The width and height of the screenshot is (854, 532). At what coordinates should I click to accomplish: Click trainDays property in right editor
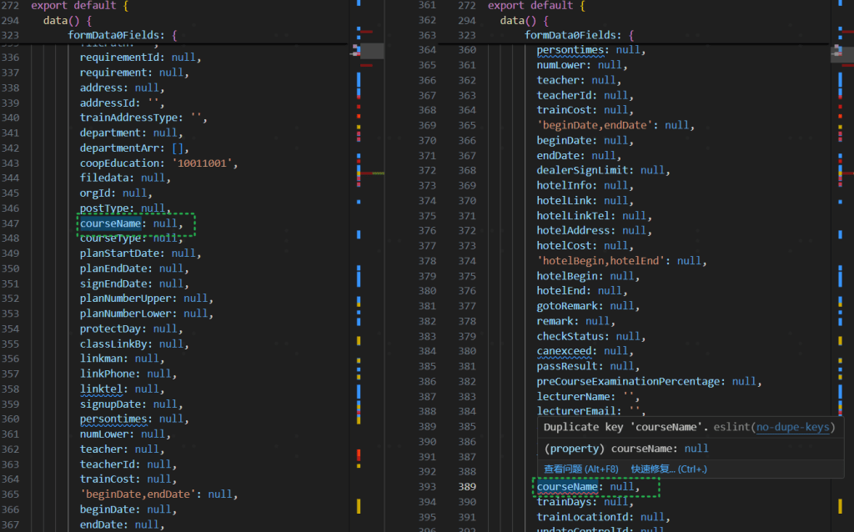(567, 501)
